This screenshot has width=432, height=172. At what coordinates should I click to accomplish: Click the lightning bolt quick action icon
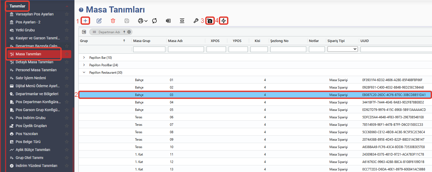[x=224, y=21]
